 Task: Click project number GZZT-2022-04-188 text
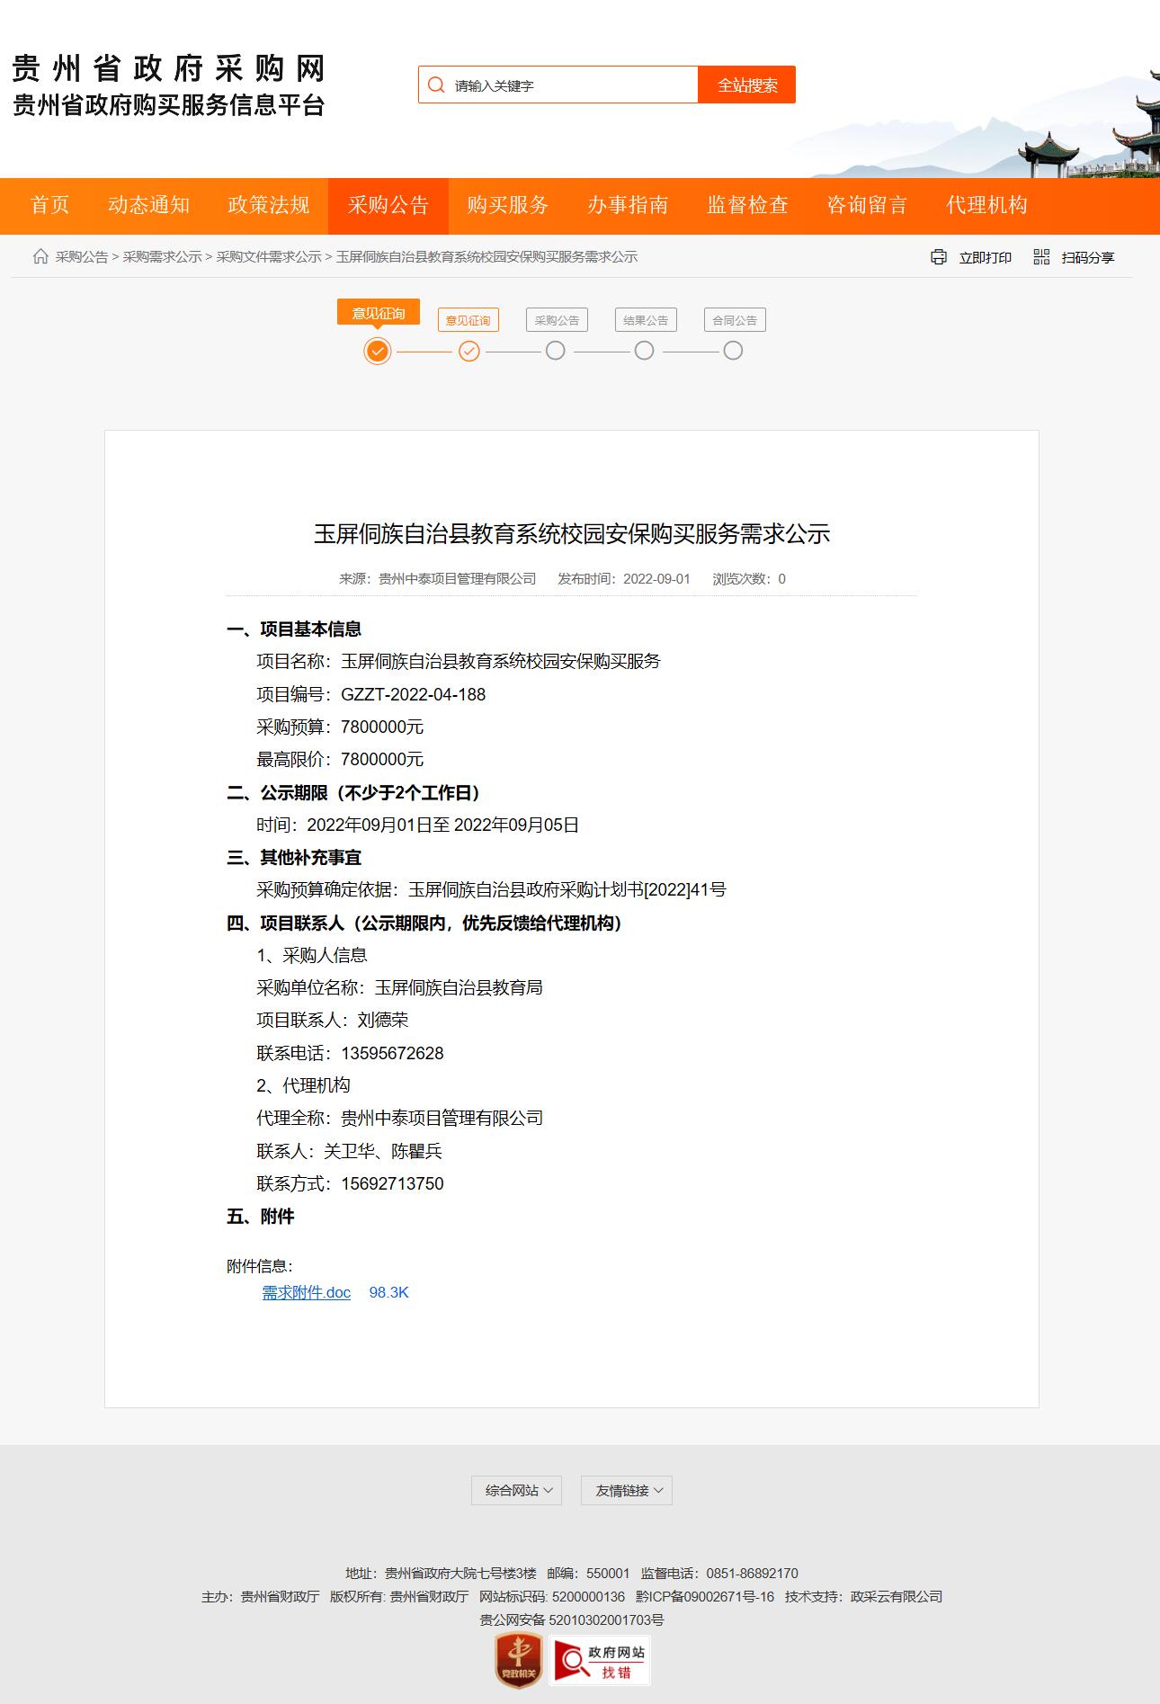click(x=414, y=694)
